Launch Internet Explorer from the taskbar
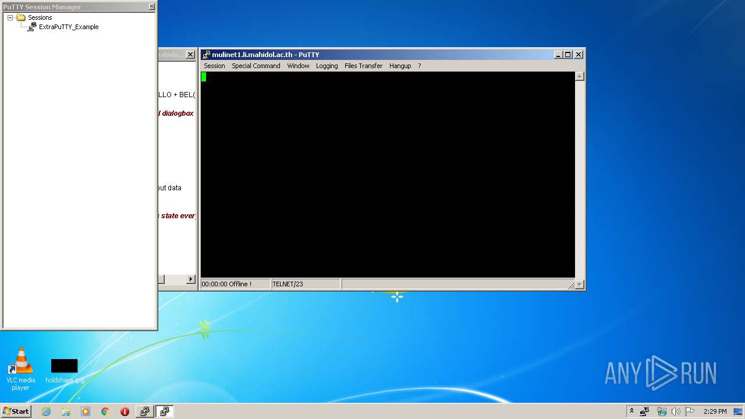This screenshot has width=745, height=419. click(46, 411)
